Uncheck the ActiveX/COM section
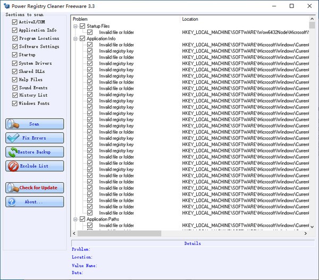319x280 pixels. point(15,22)
